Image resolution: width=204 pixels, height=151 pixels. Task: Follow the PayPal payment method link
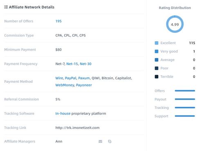[x=71, y=78]
